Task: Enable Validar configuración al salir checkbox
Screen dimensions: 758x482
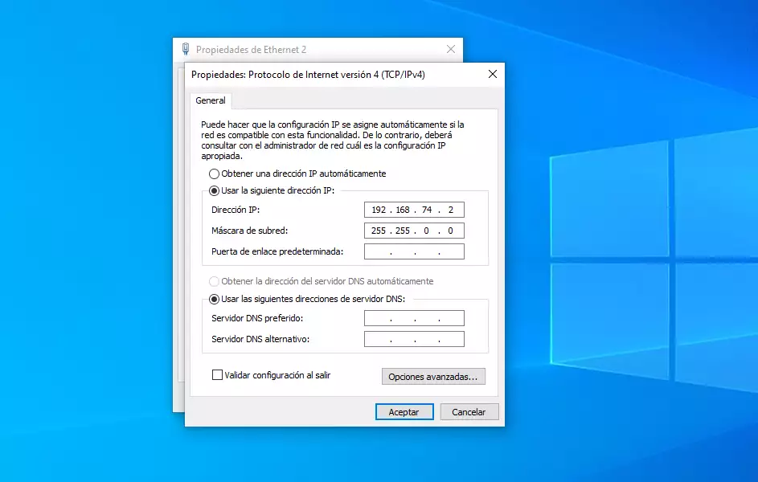Action: [x=217, y=374]
